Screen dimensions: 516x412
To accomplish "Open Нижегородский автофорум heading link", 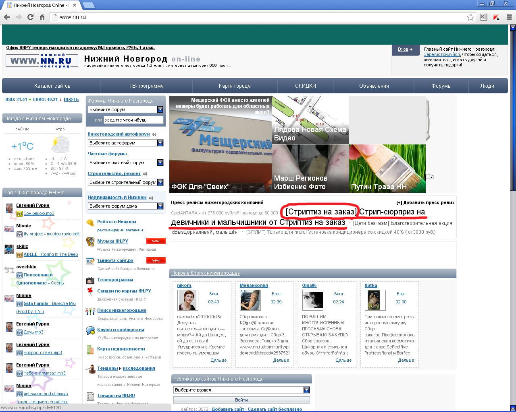I will (119, 134).
